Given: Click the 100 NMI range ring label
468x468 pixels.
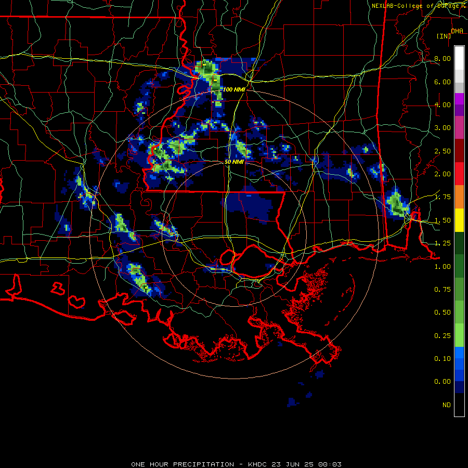Looking at the screenshot, I should click(234, 89).
